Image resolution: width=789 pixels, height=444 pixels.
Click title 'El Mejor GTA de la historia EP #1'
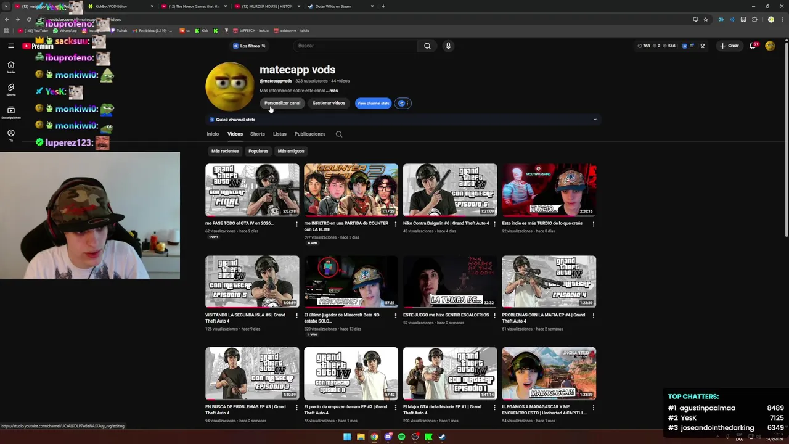tap(442, 410)
